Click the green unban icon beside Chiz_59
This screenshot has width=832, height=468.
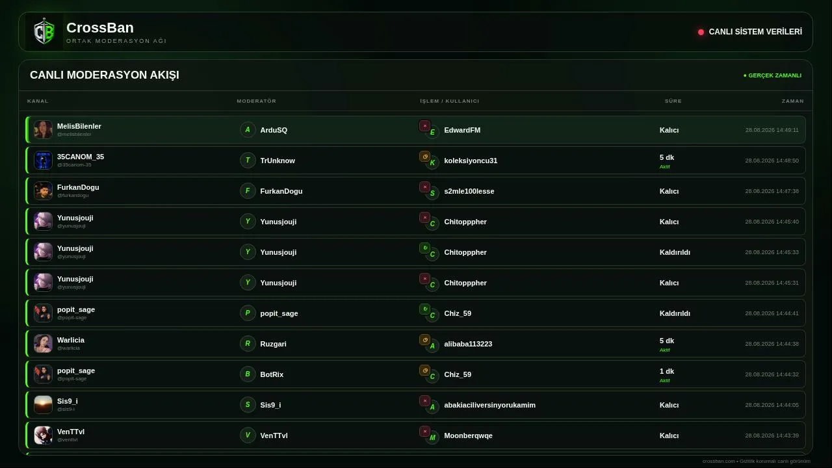pos(424,309)
